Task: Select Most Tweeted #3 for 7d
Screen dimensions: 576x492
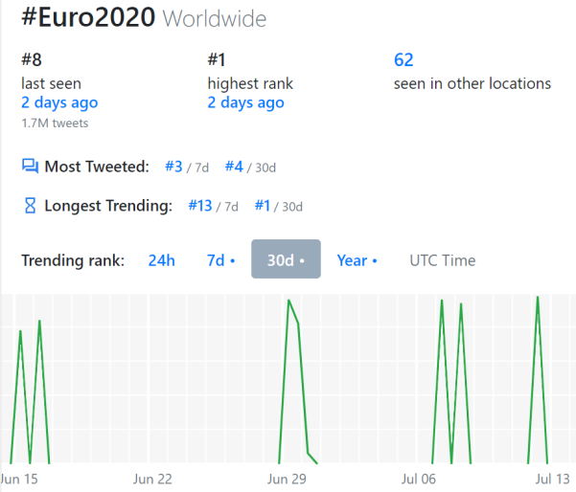Action: click(173, 167)
